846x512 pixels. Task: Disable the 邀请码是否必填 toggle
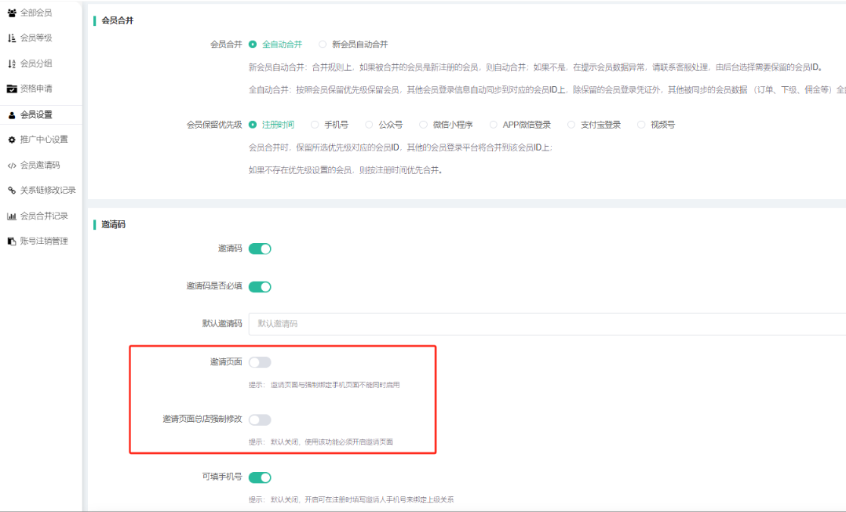point(260,286)
